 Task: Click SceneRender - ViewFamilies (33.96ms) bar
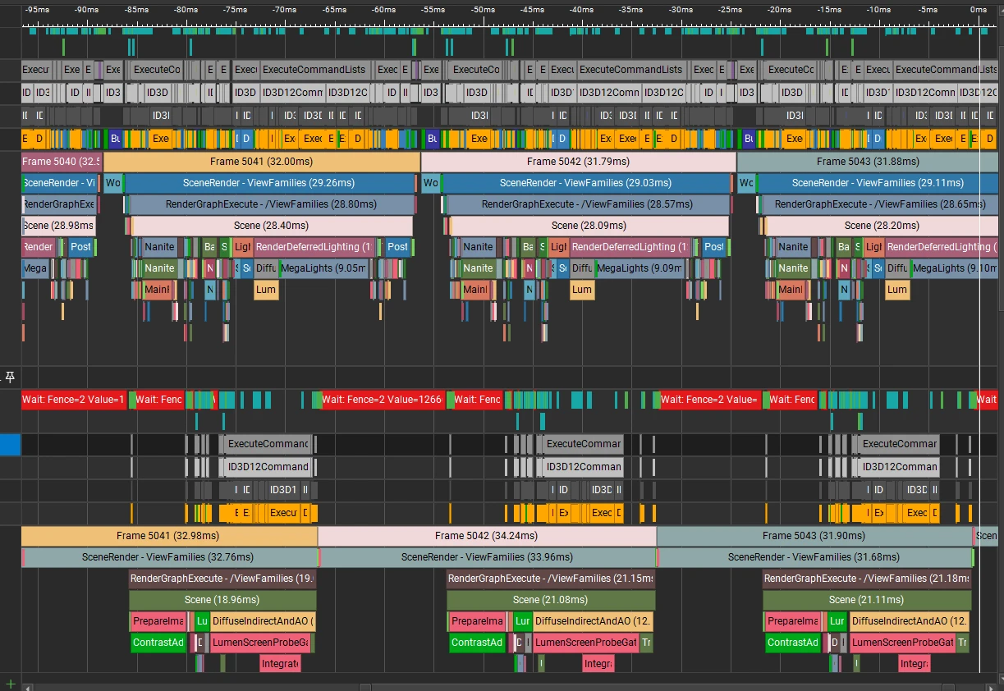[488, 557]
